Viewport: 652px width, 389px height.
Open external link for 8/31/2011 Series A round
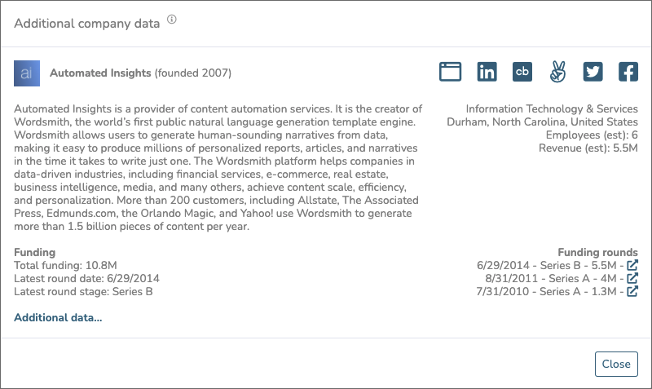632,278
